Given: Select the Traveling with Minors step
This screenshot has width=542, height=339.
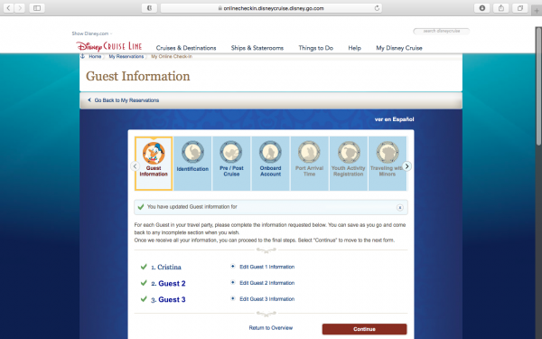Looking at the screenshot, I should click(x=388, y=164).
